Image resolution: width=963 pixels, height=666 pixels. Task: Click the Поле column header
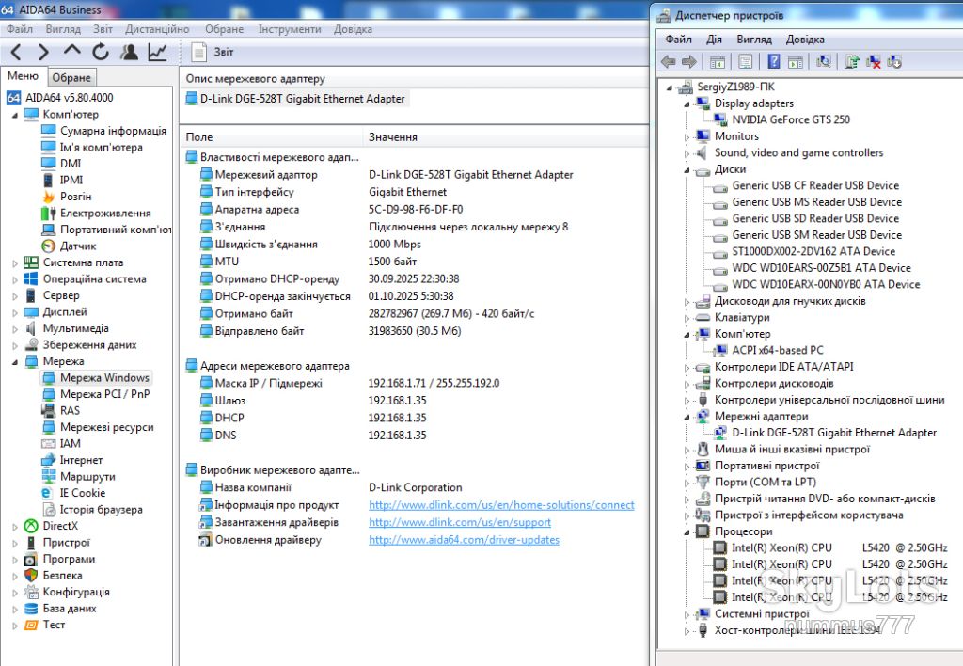pyautogui.click(x=271, y=137)
